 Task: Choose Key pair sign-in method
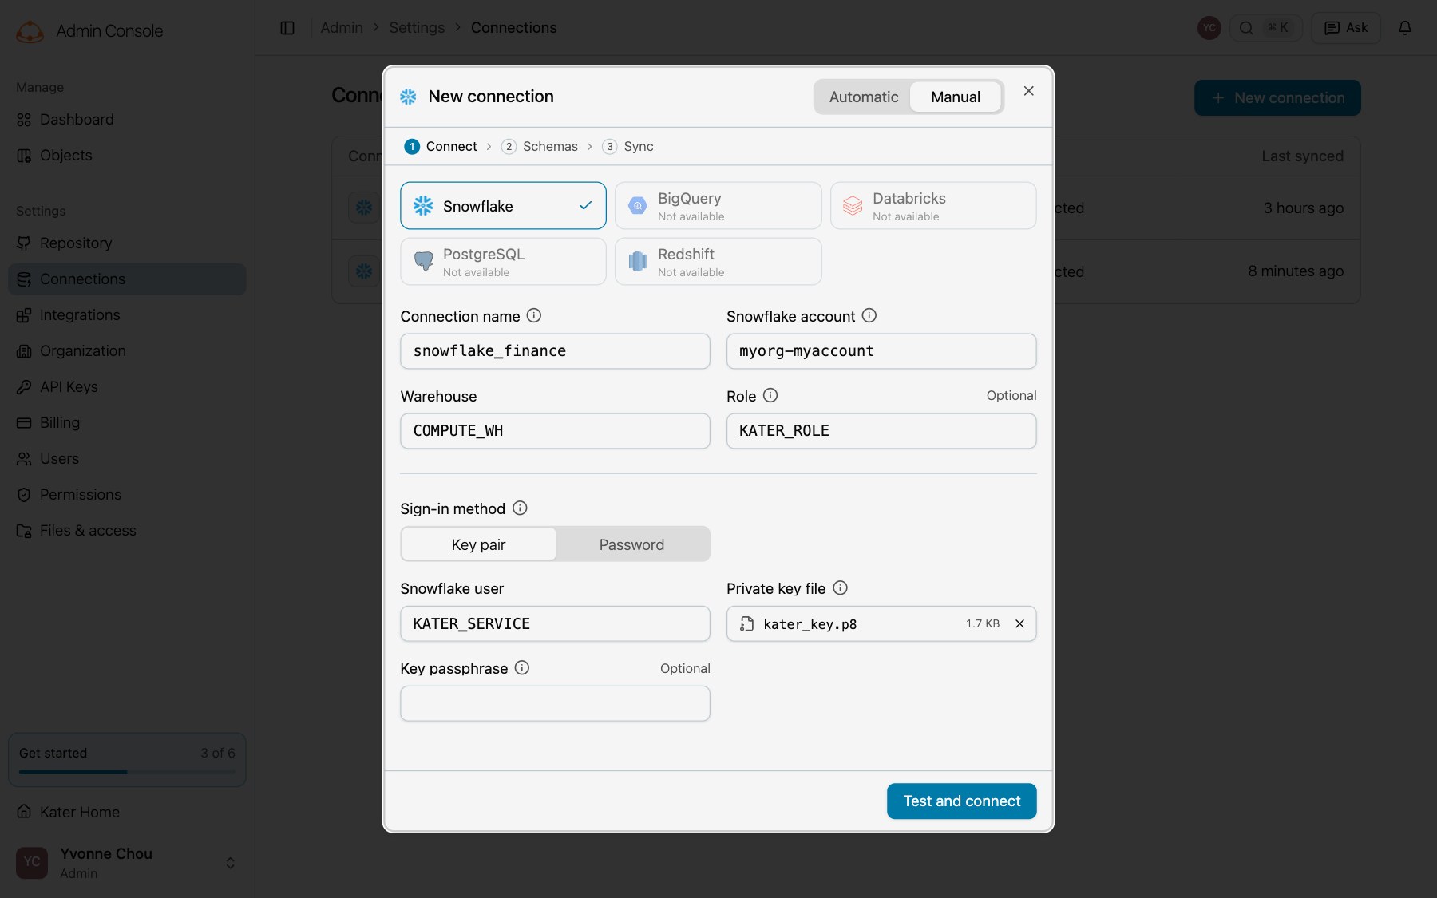point(479,544)
